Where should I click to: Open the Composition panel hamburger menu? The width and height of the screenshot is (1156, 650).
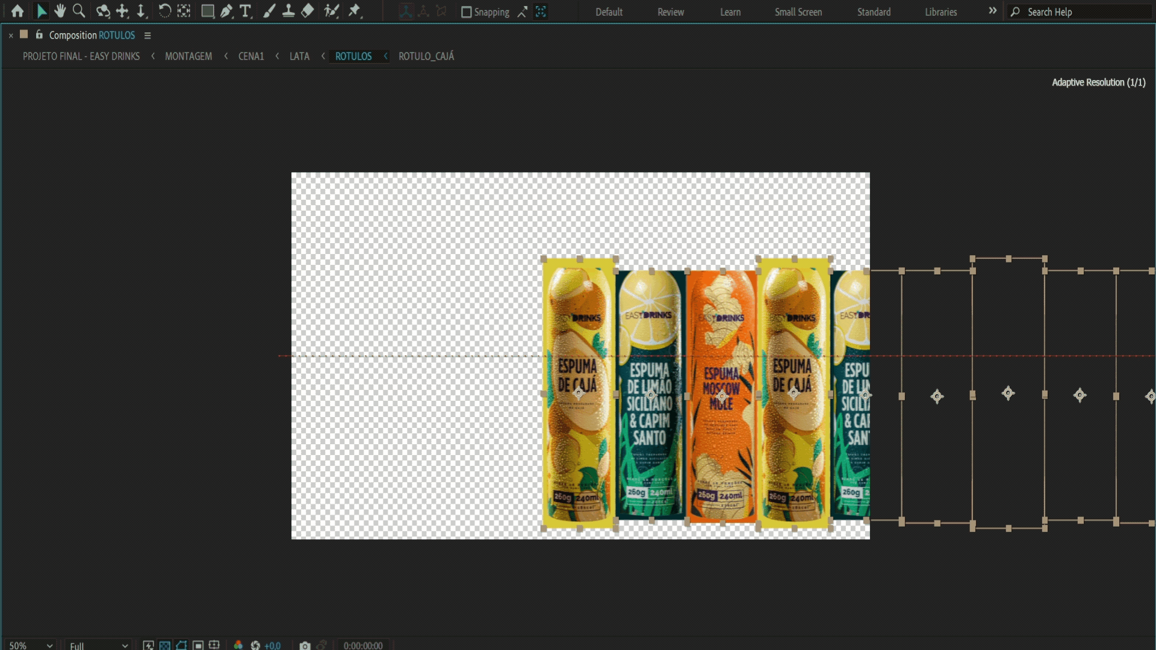click(x=148, y=36)
